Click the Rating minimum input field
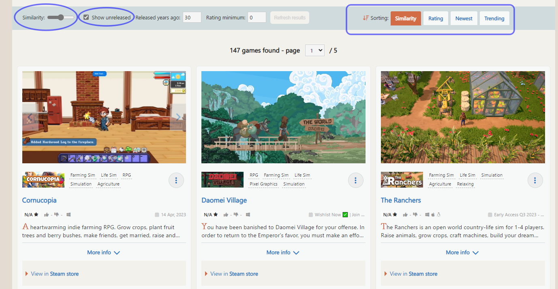The height and width of the screenshot is (289, 558). pyautogui.click(x=257, y=17)
